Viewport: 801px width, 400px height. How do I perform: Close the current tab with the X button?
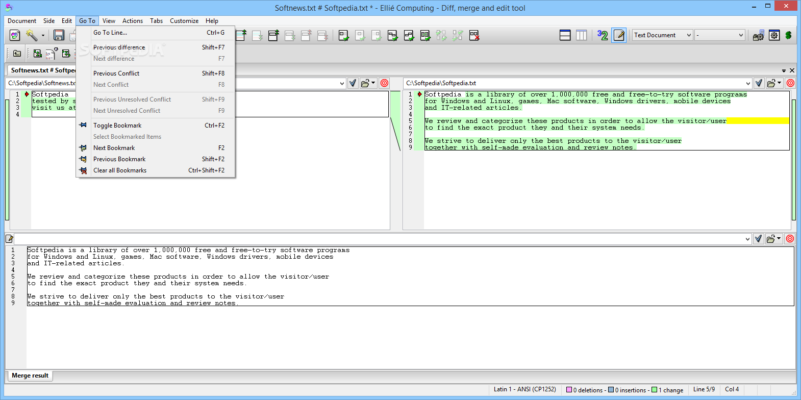pyautogui.click(x=792, y=70)
